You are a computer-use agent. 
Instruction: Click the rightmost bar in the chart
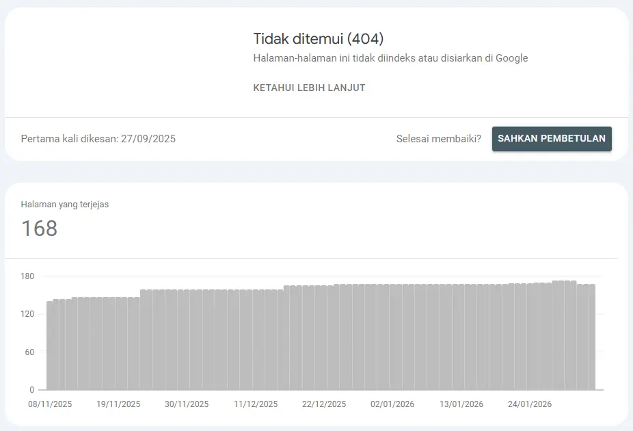(591, 337)
